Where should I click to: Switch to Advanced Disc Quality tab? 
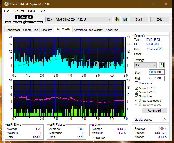[88, 30]
